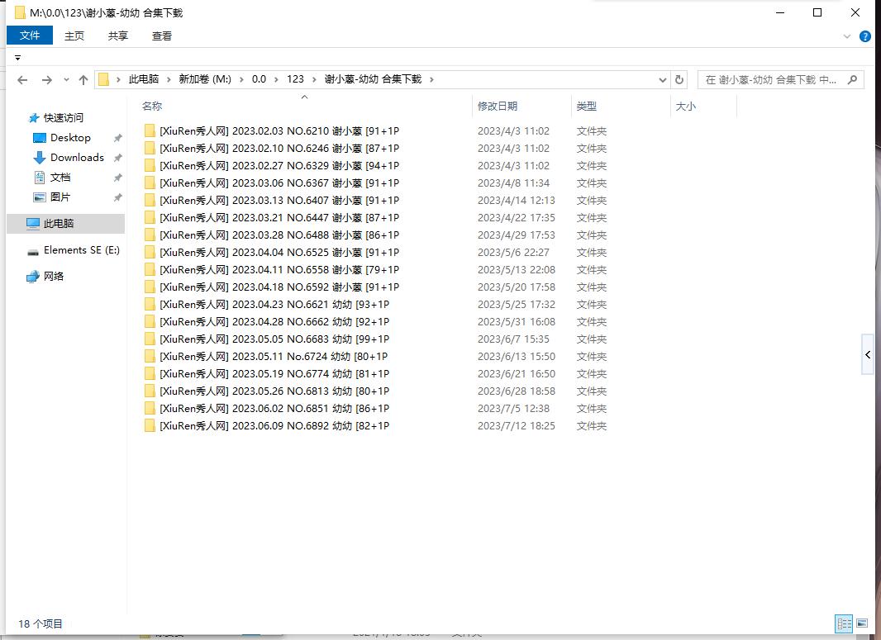Click the folder icon in the title bar
The image size is (881, 640).
coord(20,12)
